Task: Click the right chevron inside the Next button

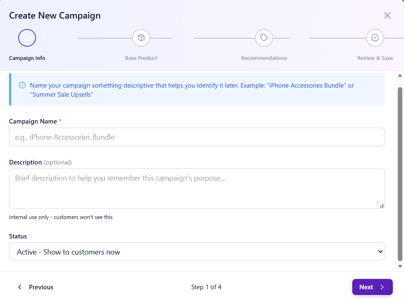Action: tap(382, 287)
